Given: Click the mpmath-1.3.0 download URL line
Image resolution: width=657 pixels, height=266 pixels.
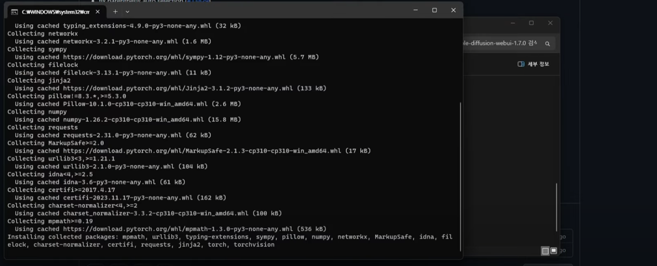Looking at the screenshot, I should (170, 229).
